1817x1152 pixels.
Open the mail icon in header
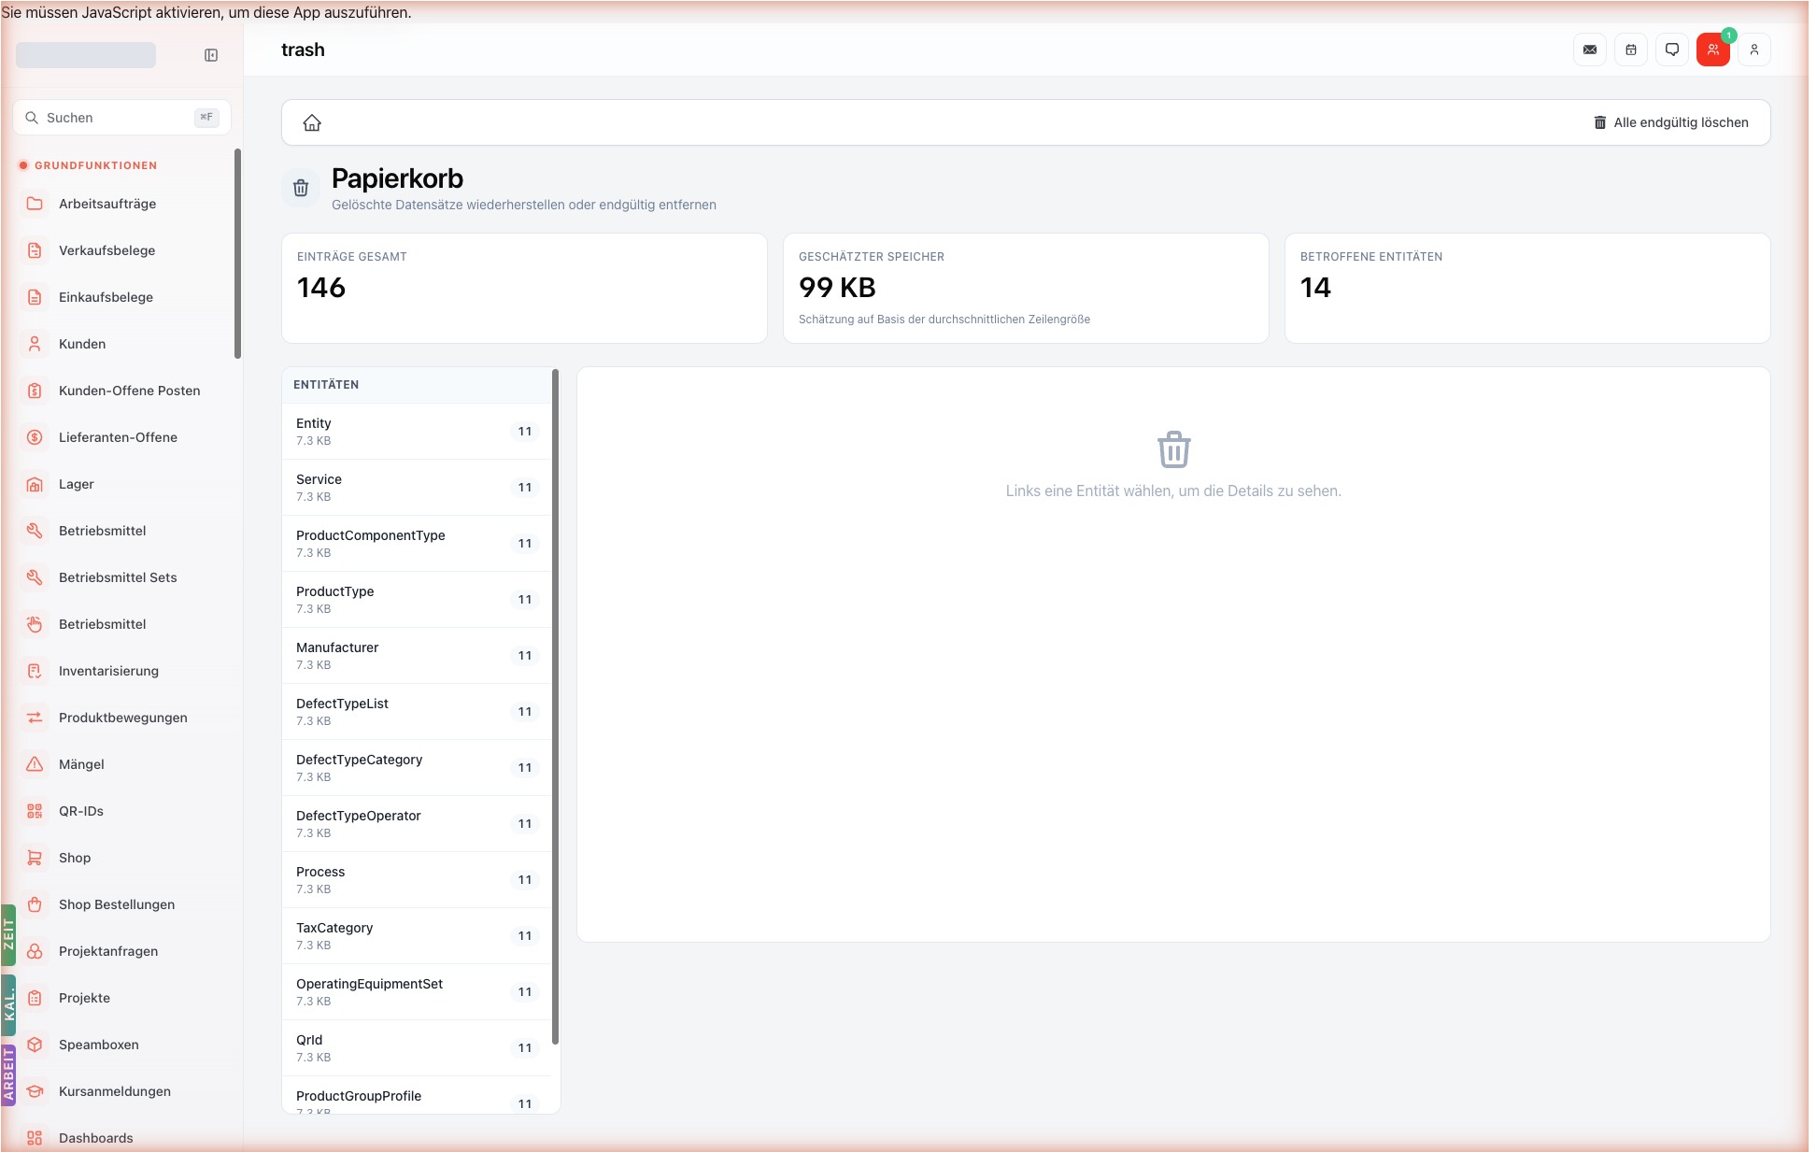[1590, 50]
